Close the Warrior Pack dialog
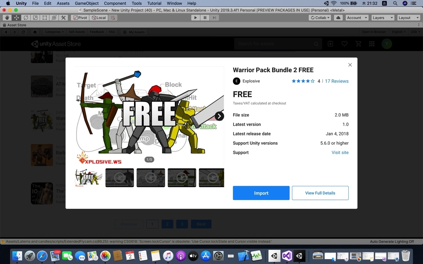Screen dimensions: 423x264 click(350, 65)
